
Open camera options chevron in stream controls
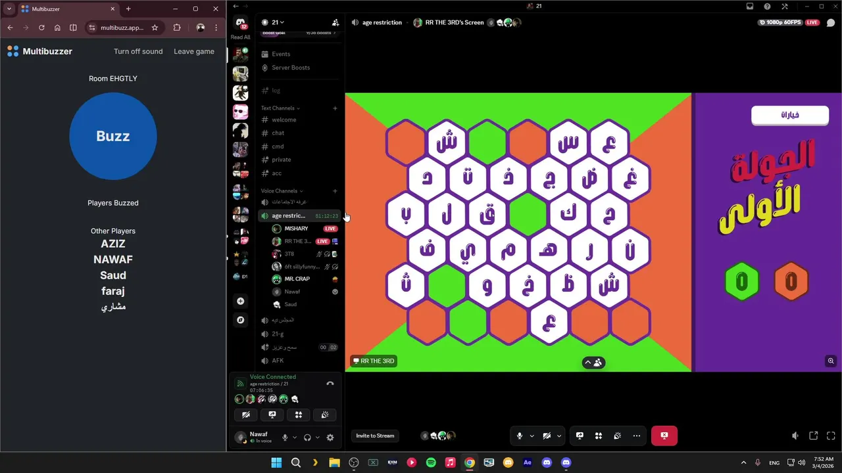(559, 436)
